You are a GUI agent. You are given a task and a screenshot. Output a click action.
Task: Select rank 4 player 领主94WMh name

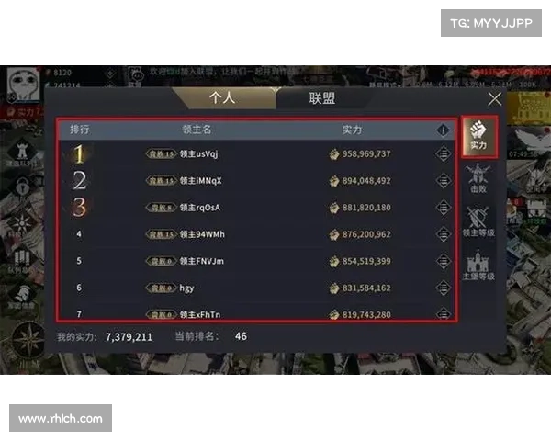tap(202, 234)
